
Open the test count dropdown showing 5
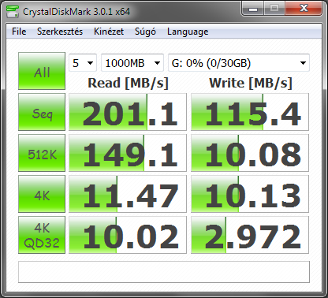(x=83, y=63)
